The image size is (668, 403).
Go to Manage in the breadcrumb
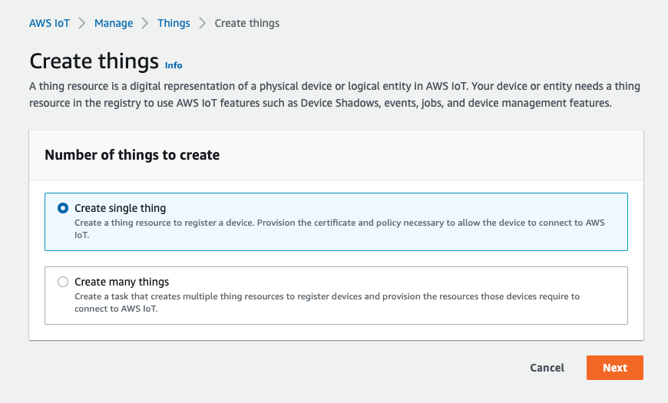click(114, 23)
